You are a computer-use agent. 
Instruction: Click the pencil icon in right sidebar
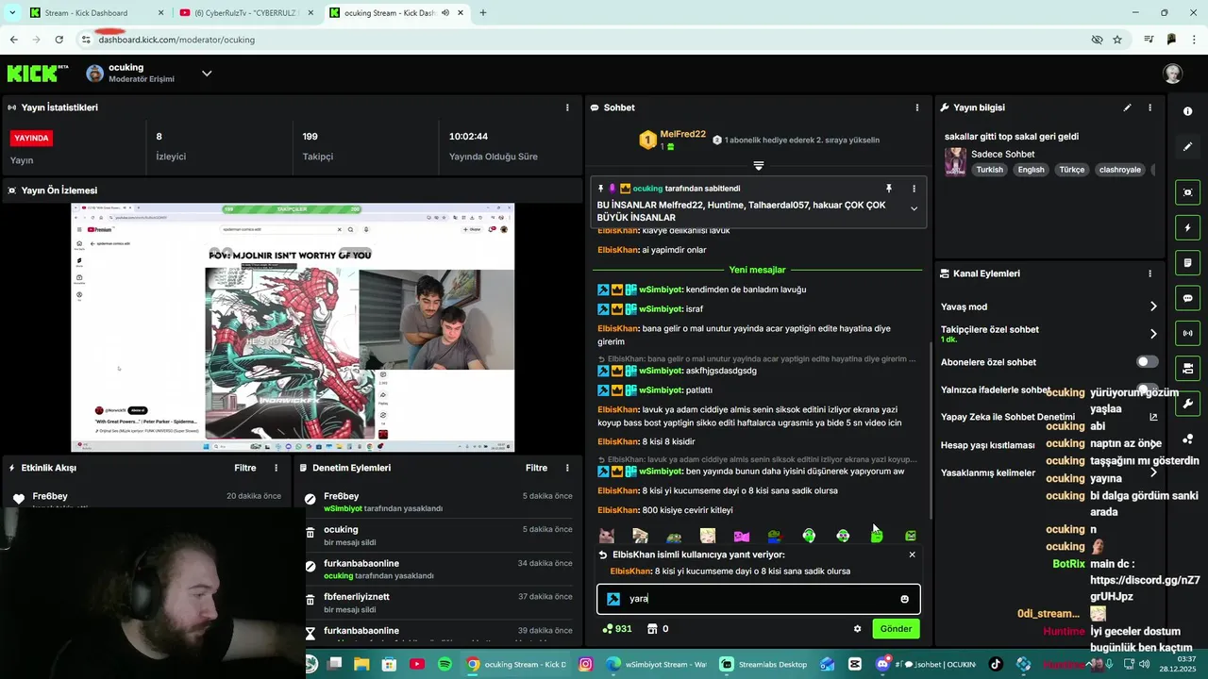click(1187, 147)
